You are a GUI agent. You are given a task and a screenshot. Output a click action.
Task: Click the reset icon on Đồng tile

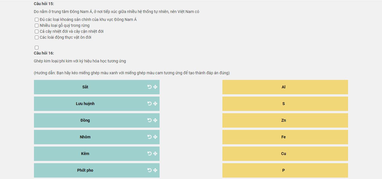click(149, 120)
